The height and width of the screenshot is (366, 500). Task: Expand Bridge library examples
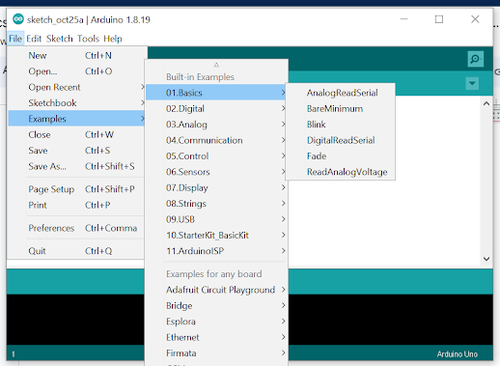(x=216, y=305)
